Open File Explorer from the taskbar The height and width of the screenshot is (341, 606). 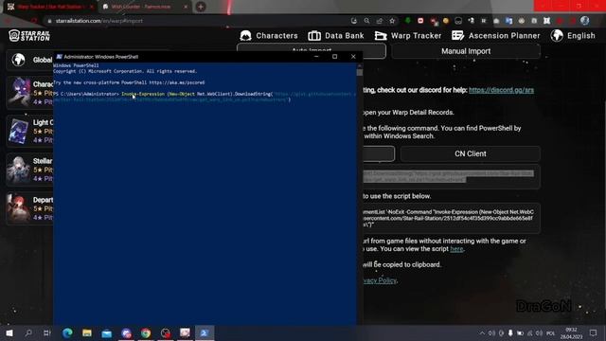click(x=87, y=332)
